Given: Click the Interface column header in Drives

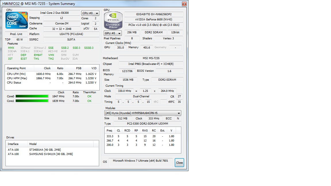Looking at the screenshot, I should pos(17,144).
